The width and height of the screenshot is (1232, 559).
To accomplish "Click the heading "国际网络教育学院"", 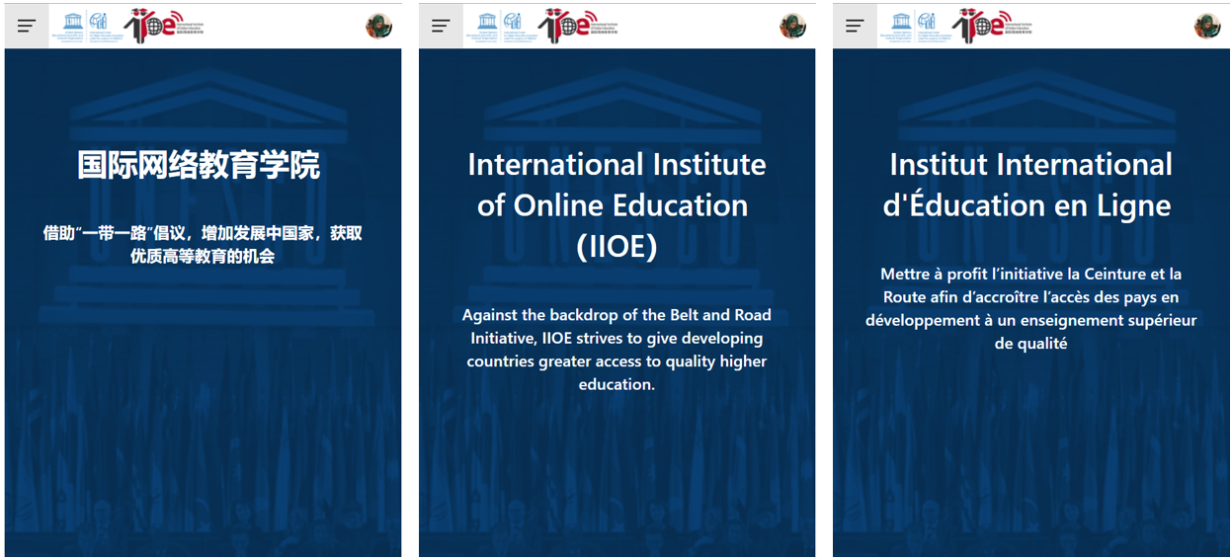I will 199,165.
